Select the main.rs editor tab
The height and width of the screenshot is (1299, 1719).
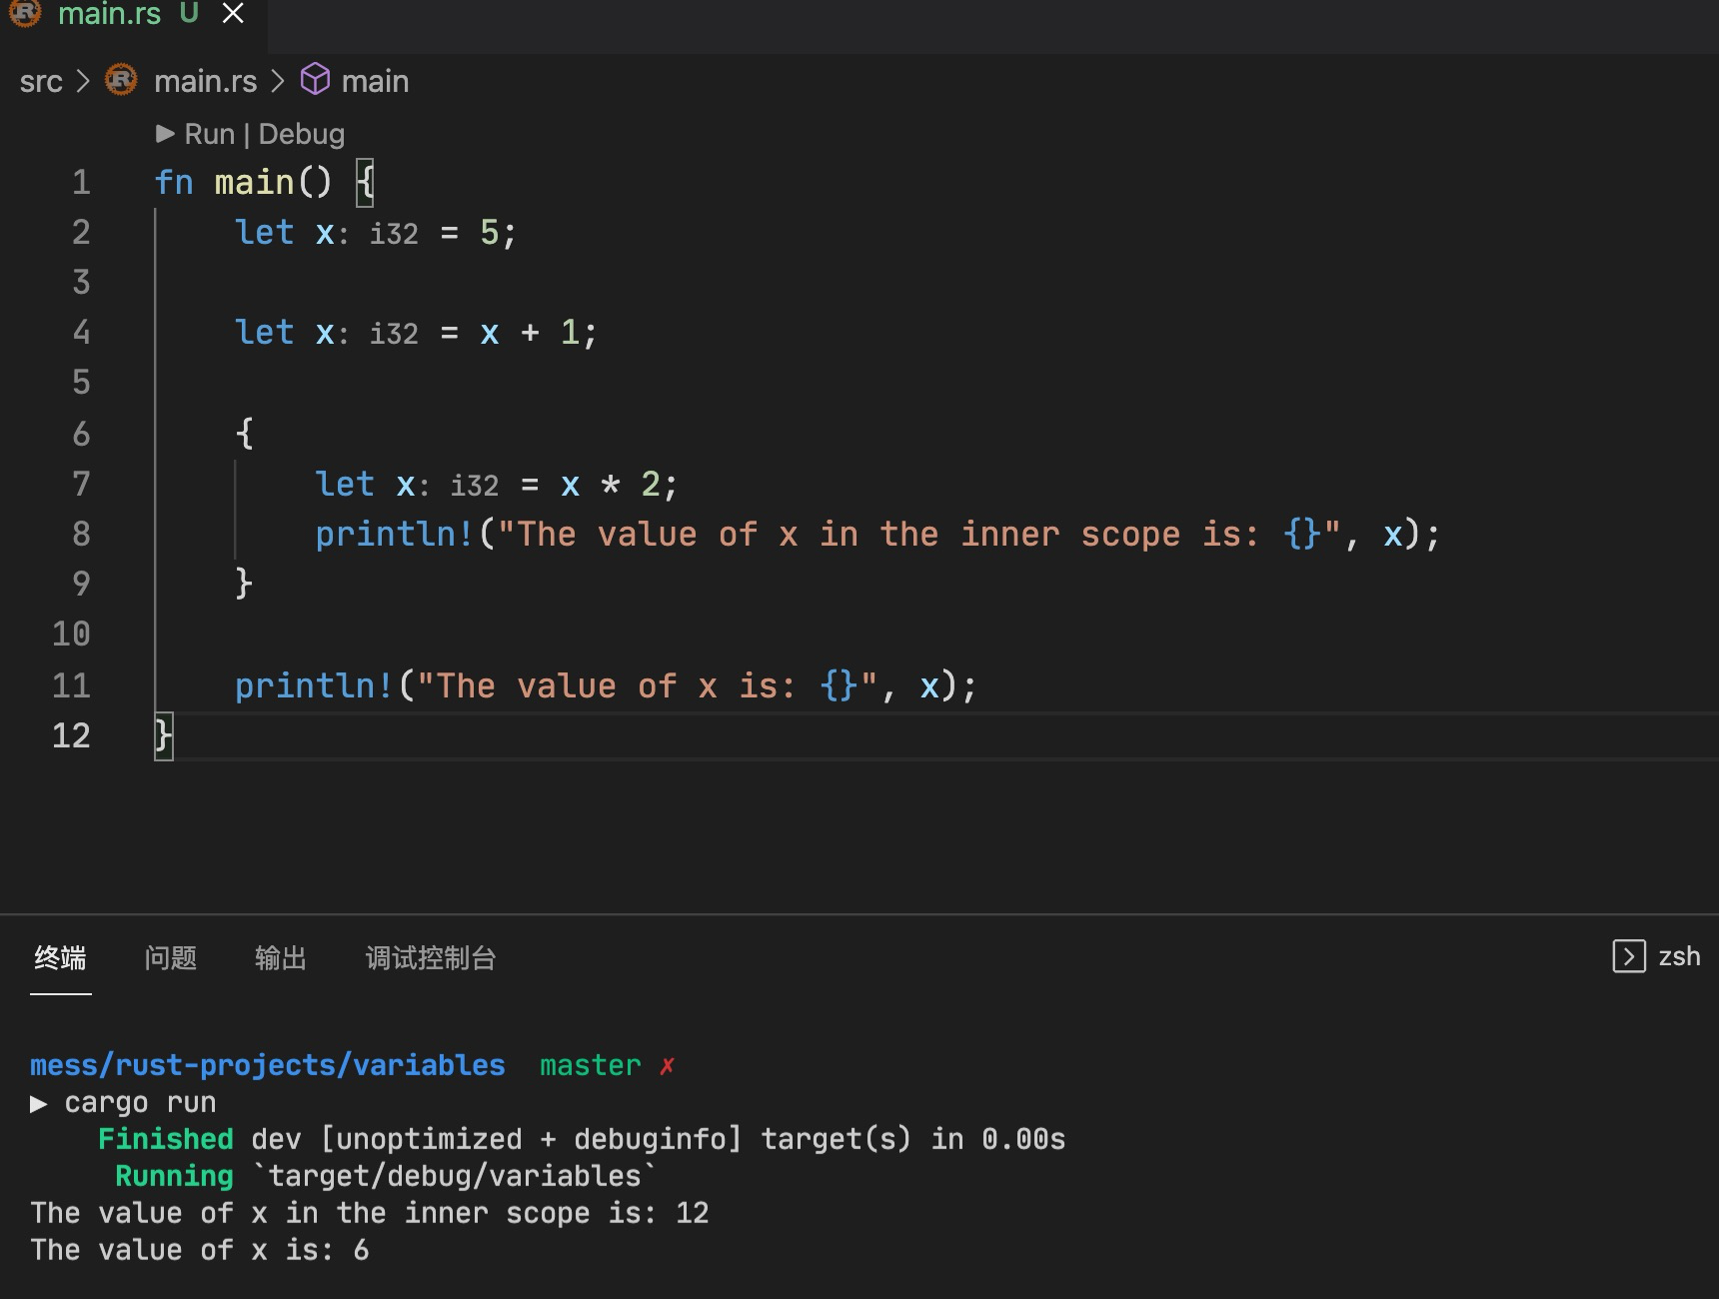[x=133, y=20]
